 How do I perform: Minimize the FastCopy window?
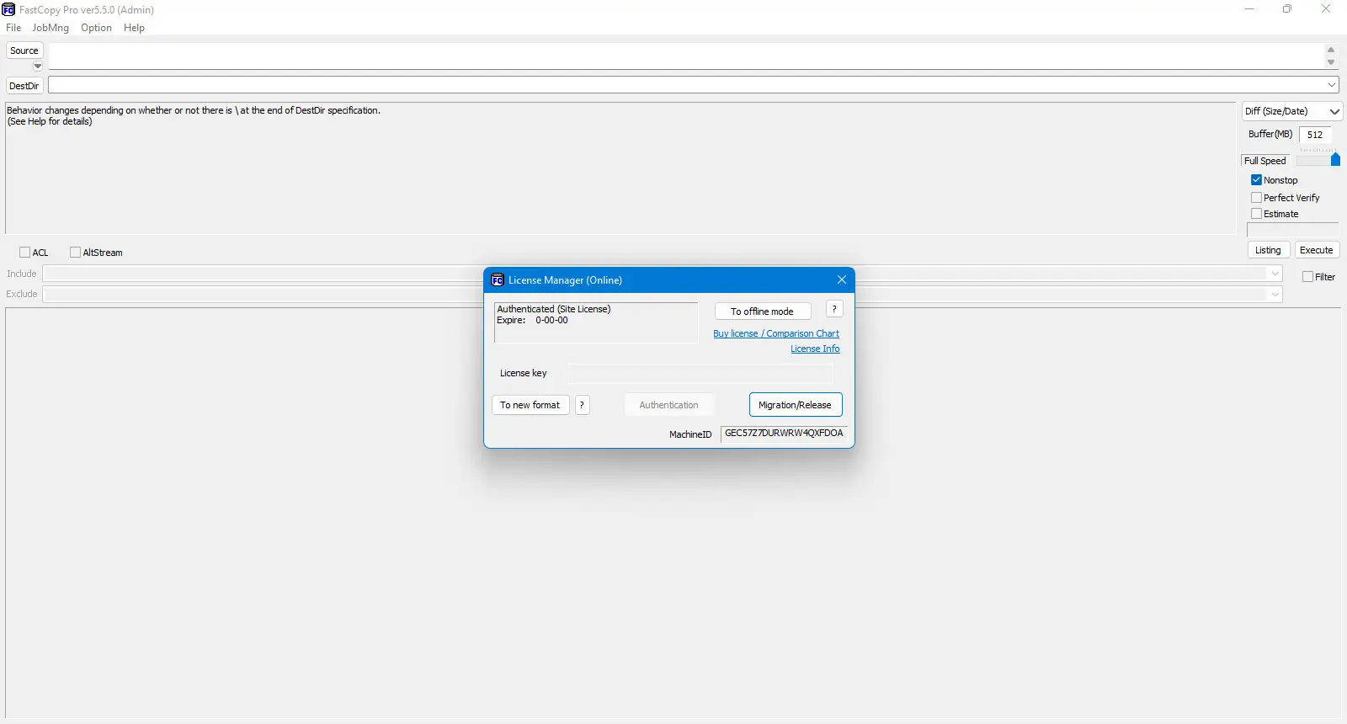(1249, 9)
